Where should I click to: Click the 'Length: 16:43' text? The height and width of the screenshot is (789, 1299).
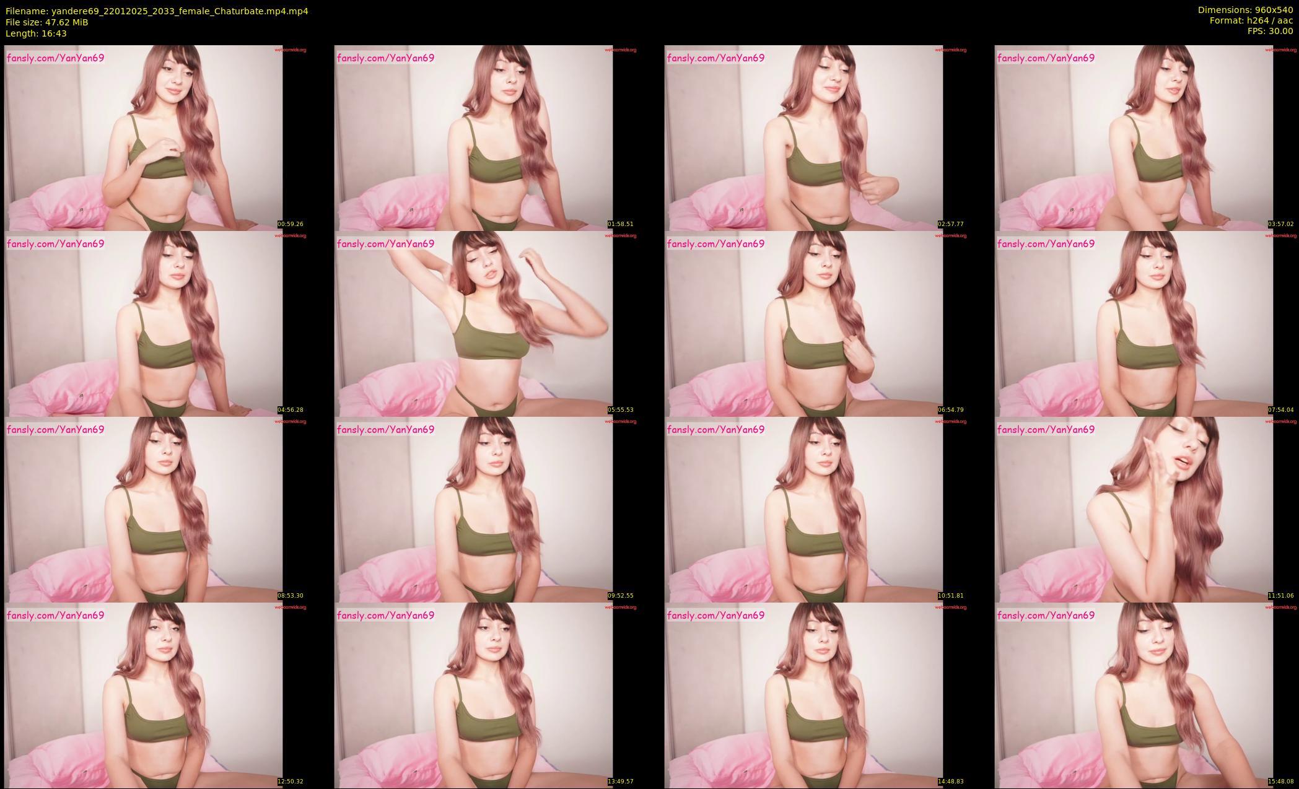(36, 33)
